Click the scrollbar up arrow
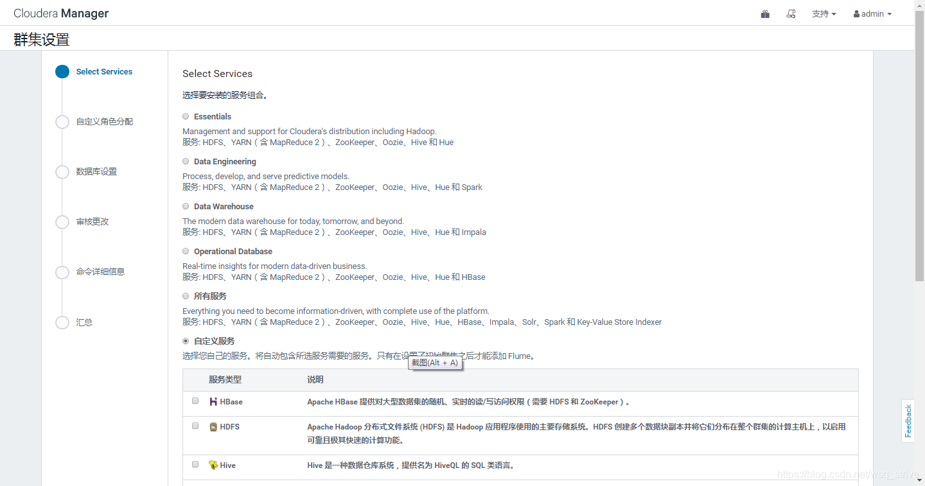The image size is (925, 486). point(919,5)
